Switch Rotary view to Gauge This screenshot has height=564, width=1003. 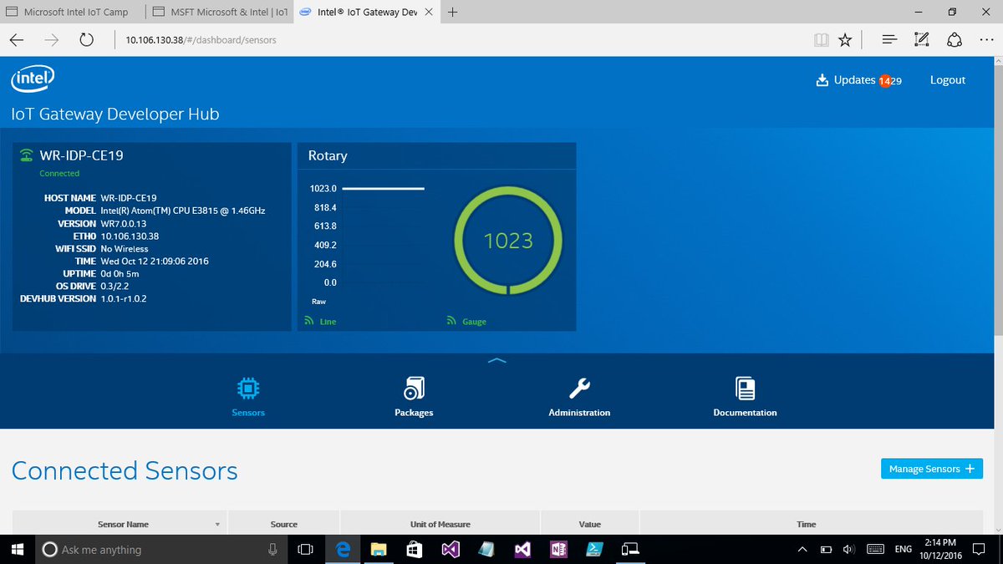pyautogui.click(x=466, y=322)
